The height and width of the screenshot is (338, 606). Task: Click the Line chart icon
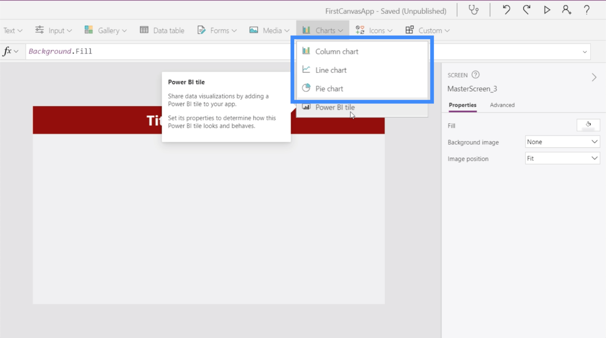(306, 69)
